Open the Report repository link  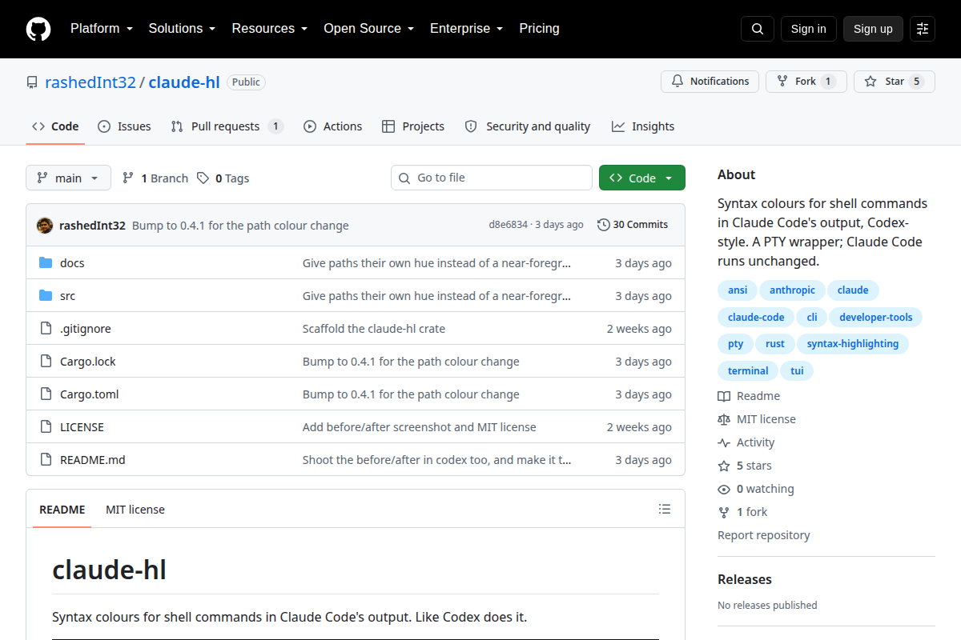click(764, 535)
